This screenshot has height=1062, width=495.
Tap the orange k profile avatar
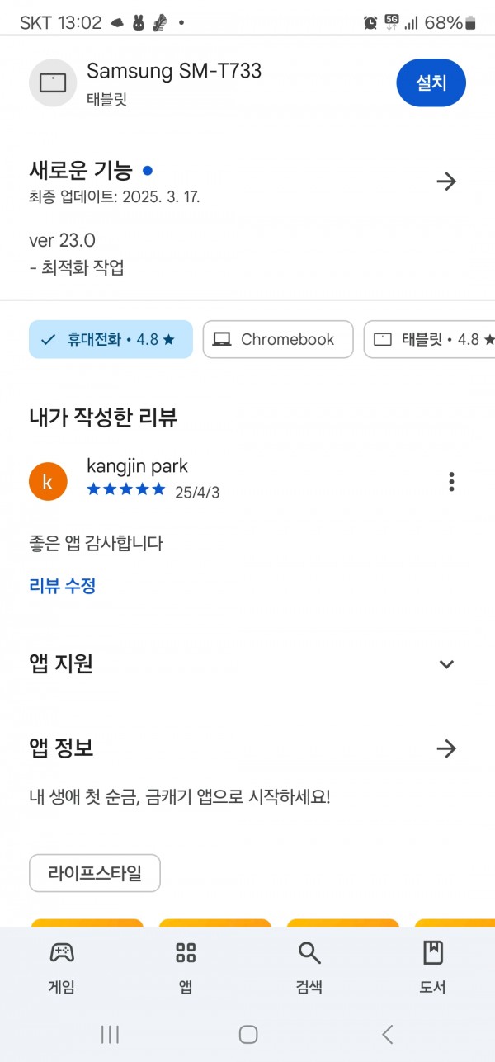[48, 482]
